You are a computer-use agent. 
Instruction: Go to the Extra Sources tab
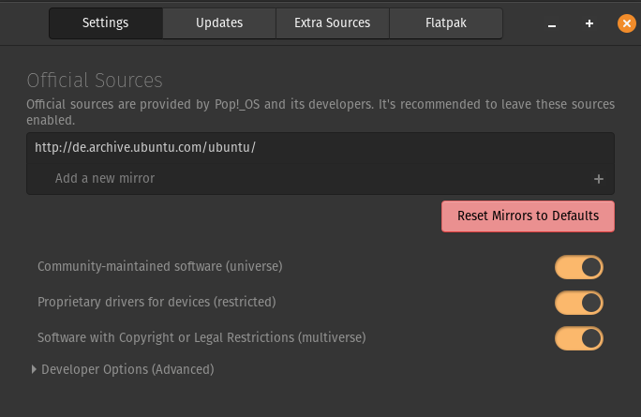[332, 22]
